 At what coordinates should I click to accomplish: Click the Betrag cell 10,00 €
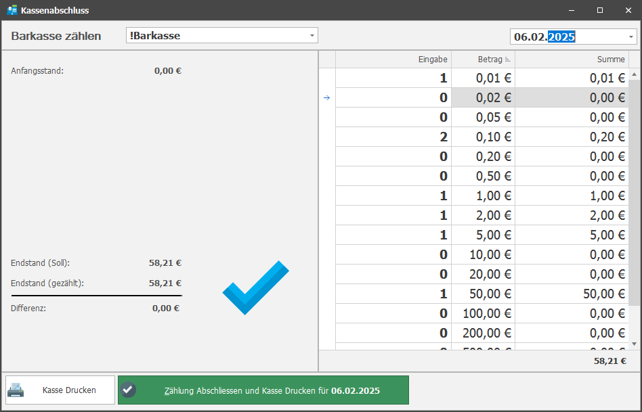click(x=483, y=255)
